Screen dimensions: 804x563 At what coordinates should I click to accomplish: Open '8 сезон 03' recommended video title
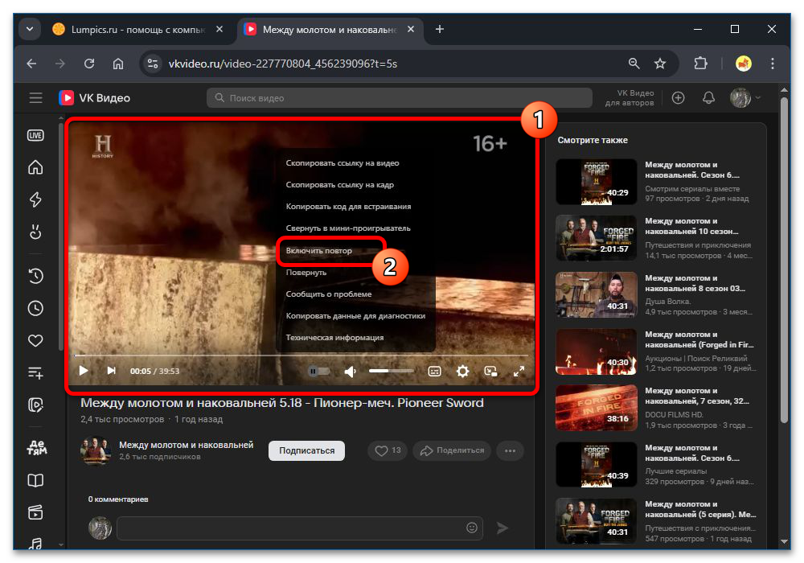pos(695,283)
